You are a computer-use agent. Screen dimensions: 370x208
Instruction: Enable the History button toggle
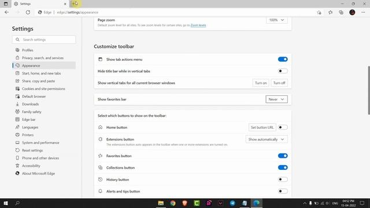(x=283, y=180)
